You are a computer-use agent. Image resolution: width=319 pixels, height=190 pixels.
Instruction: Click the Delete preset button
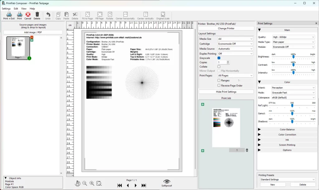[303, 184]
